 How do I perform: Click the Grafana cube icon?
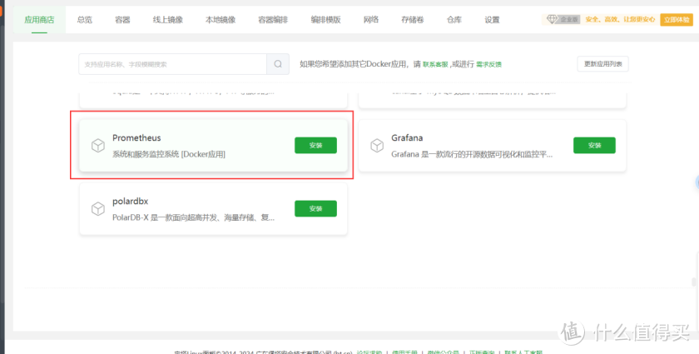coord(377,146)
